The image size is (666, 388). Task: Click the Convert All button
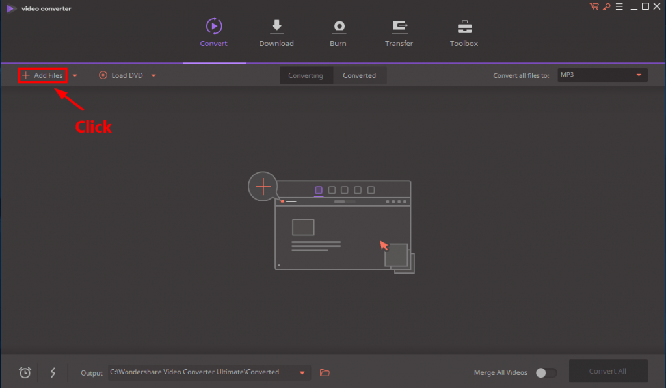pos(608,371)
